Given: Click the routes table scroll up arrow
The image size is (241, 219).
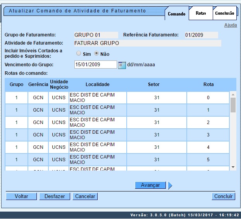Looking at the screenshot, I should click(233, 95).
